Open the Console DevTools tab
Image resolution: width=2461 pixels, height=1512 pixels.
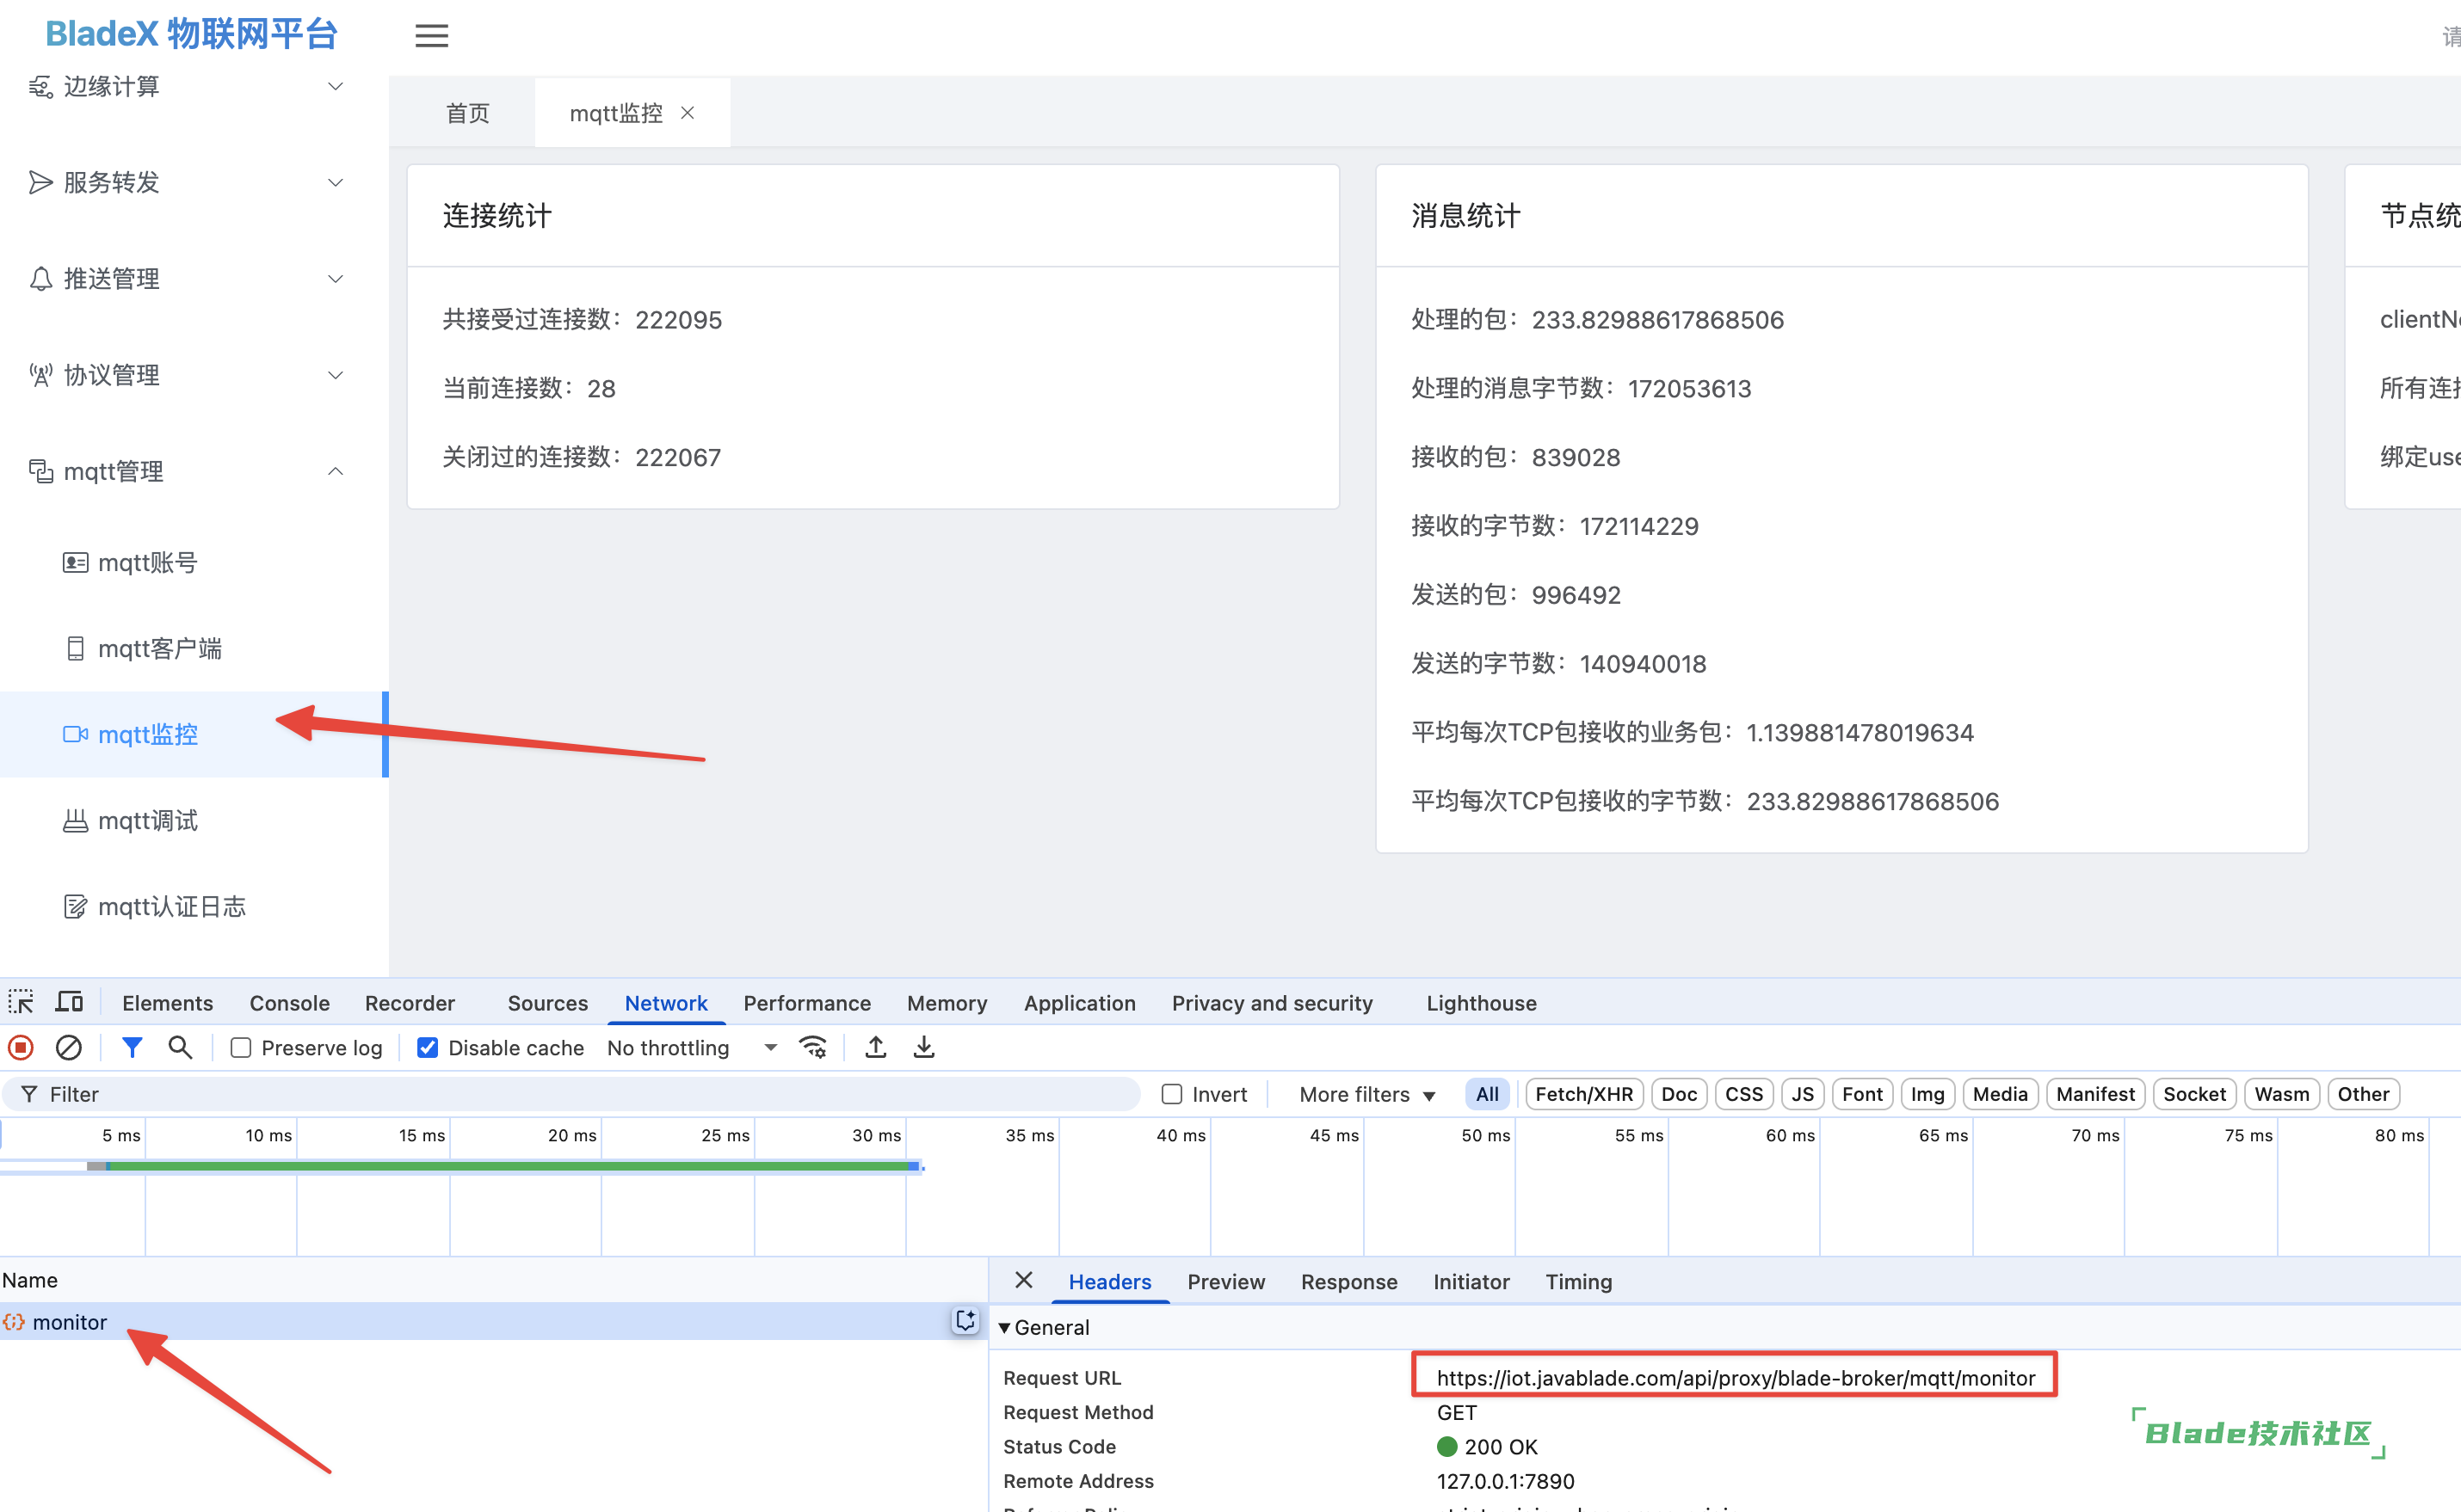pos(289,1003)
